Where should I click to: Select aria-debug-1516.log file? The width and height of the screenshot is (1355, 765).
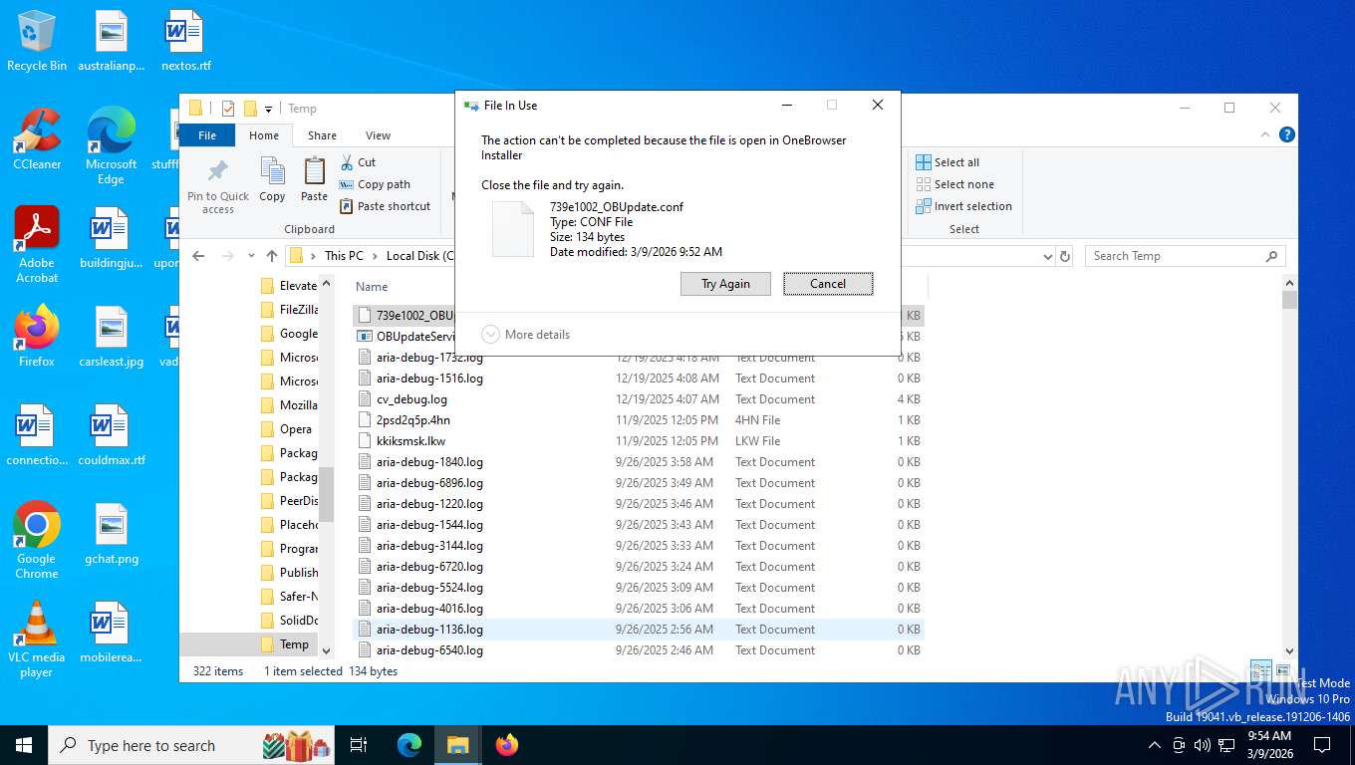click(638, 379)
